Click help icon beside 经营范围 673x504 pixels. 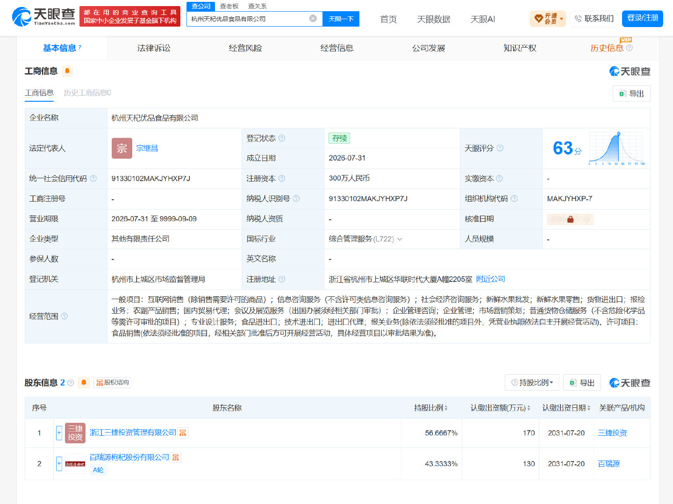[64, 316]
